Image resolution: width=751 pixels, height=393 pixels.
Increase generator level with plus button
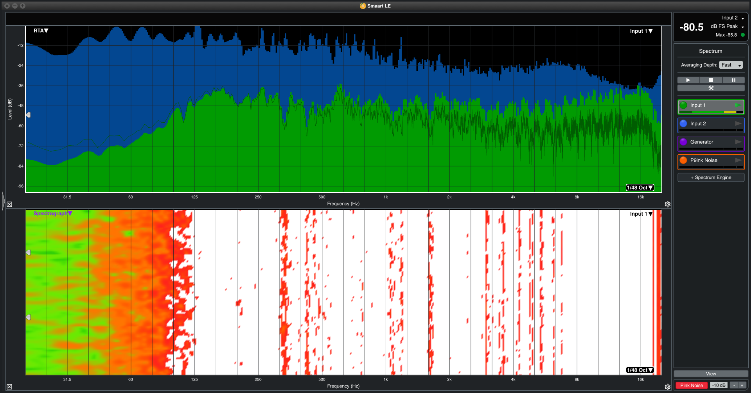tap(742, 385)
